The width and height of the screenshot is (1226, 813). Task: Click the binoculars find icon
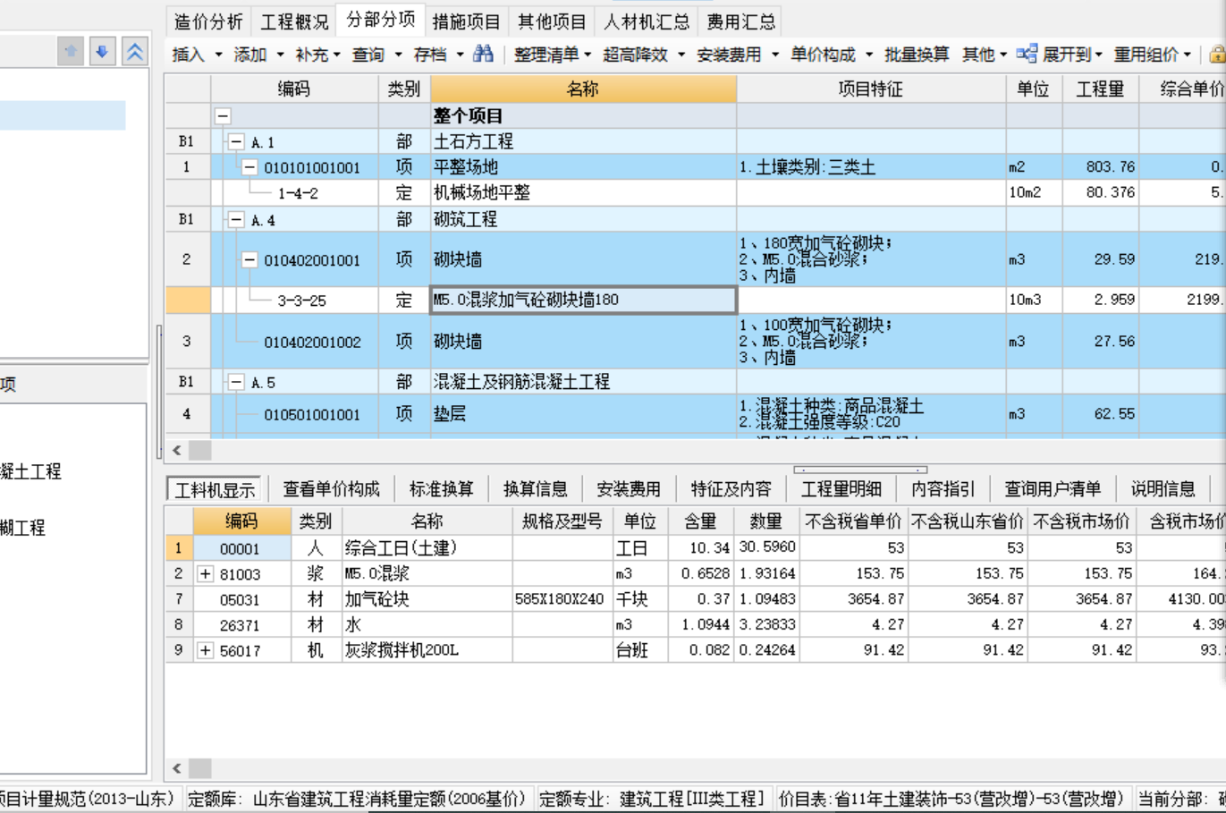tap(483, 55)
